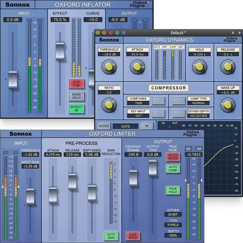
Task: Click the button right of COMP KNEE
Action: point(158,101)
